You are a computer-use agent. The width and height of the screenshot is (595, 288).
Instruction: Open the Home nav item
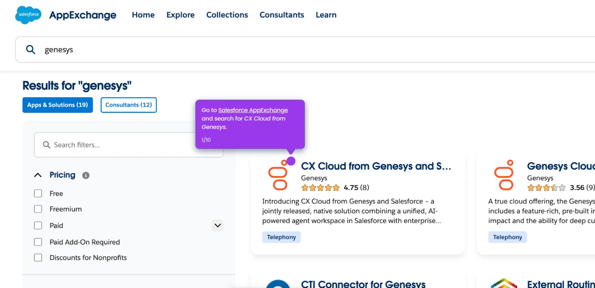click(143, 15)
